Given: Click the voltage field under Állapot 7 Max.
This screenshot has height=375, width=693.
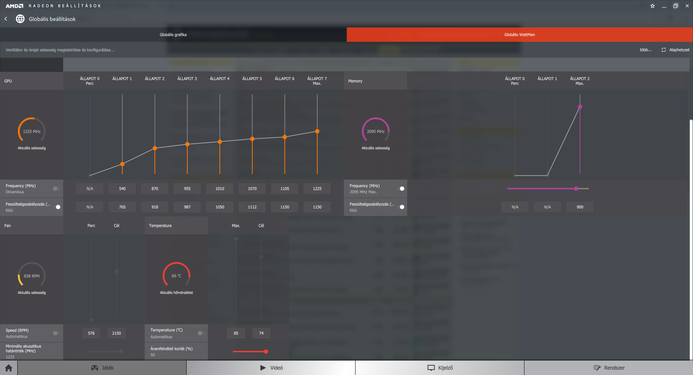Looking at the screenshot, I should [x=317, y=207].
